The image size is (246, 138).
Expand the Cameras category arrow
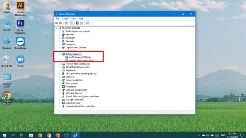tap(60, 41)
